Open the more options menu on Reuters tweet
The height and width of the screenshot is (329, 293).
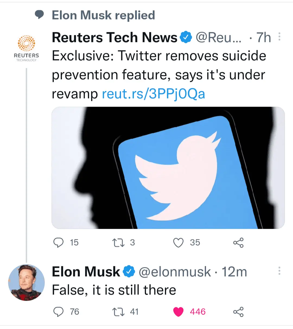[280, 37]
